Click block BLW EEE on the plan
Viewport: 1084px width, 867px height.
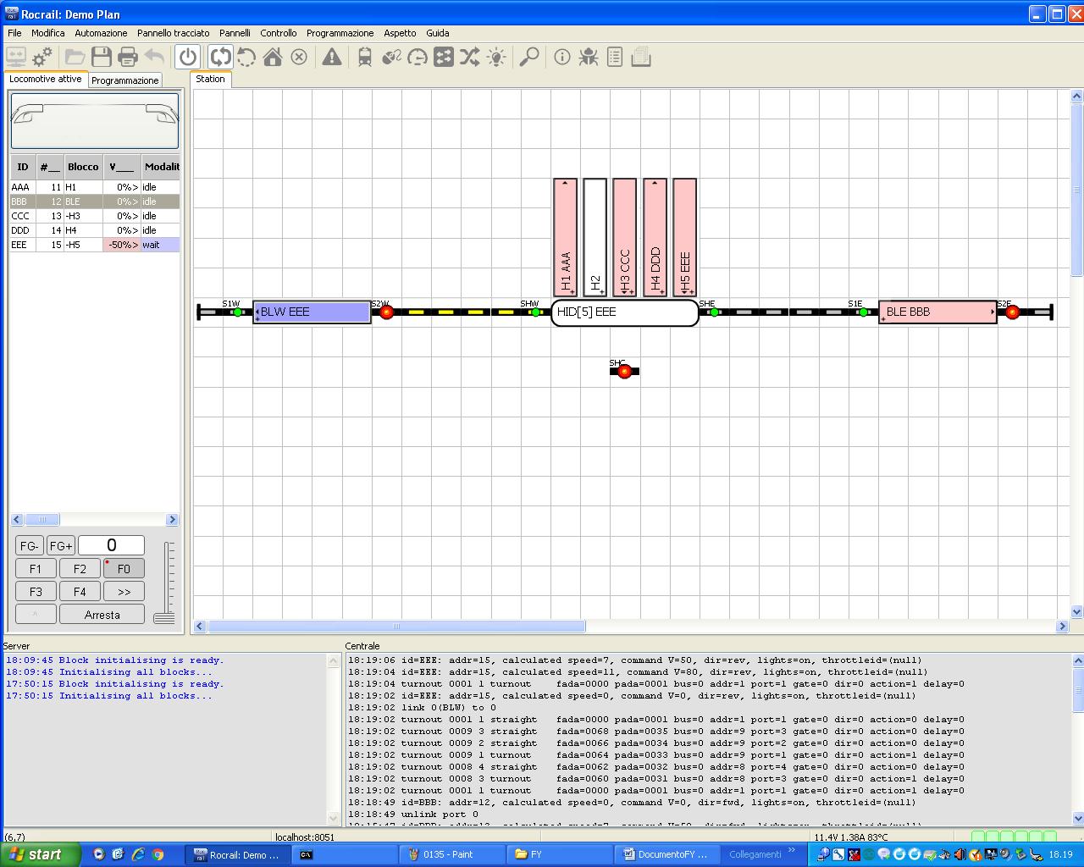[312, 312]
